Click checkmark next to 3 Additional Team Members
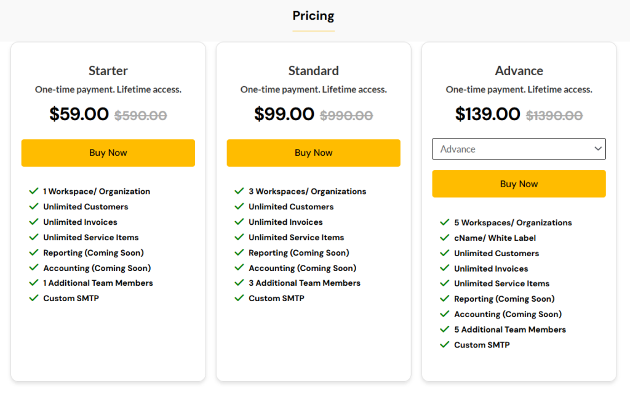This screenshot has width=630, height=396. [x=239, y=283]
